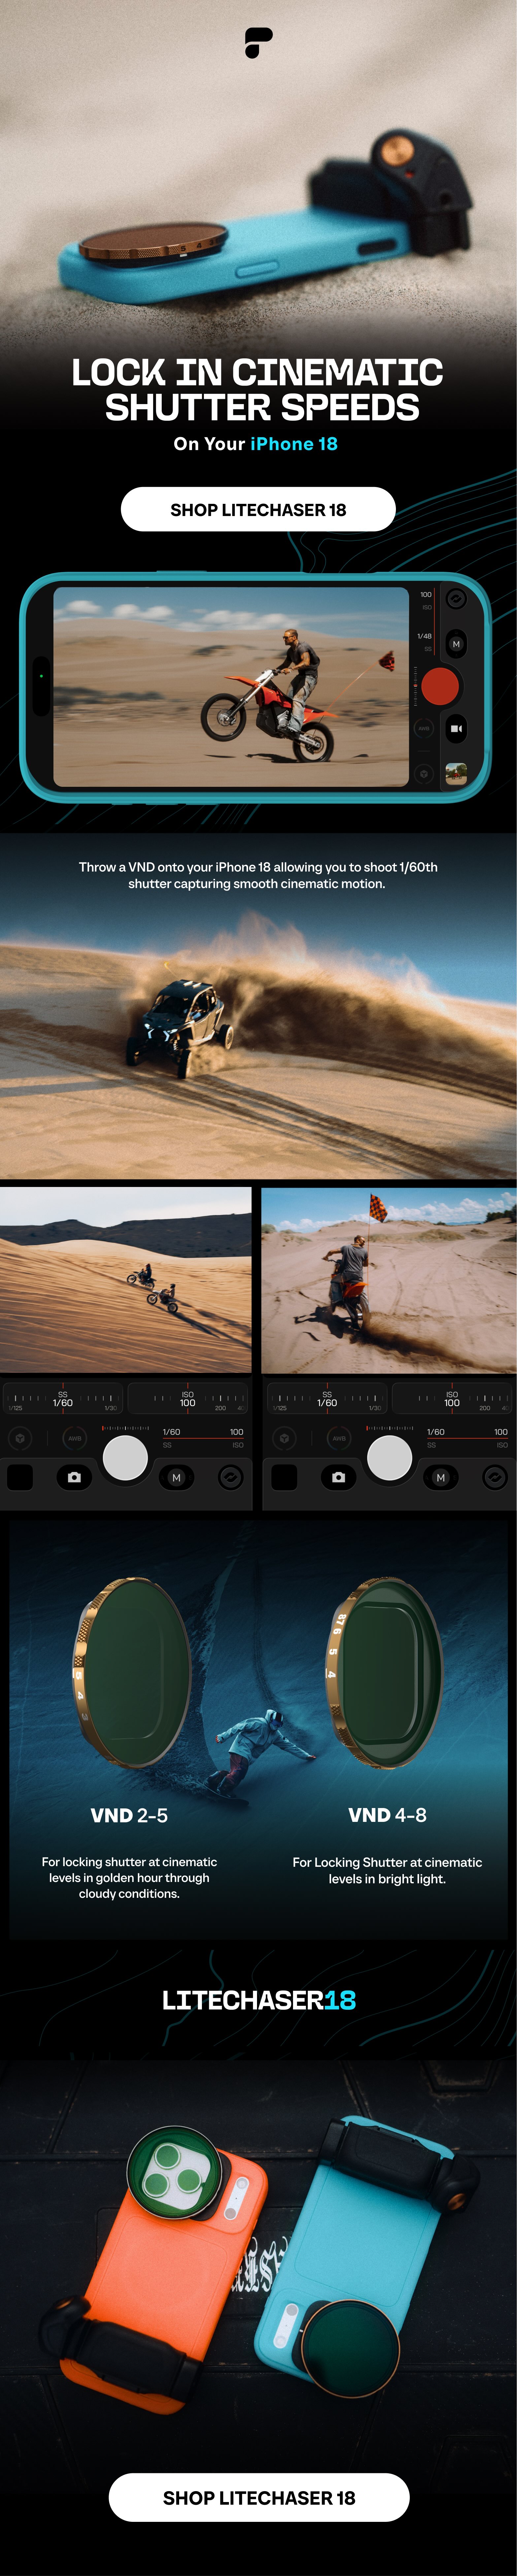Toggle AWB on the phone mockup
The height and width of the screenshot is (2576, 517).
point(424,728)
